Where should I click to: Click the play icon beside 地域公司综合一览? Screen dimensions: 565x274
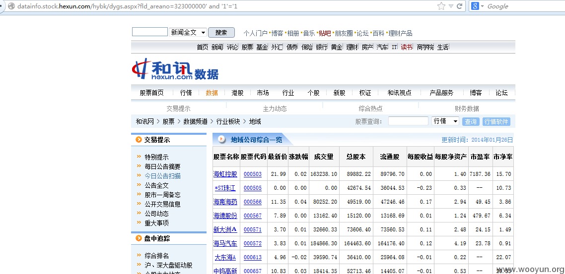click(222, 139)
